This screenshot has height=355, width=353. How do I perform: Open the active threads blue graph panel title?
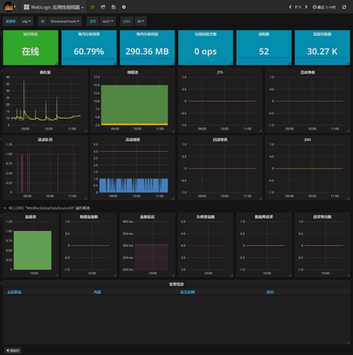point(132,140)
